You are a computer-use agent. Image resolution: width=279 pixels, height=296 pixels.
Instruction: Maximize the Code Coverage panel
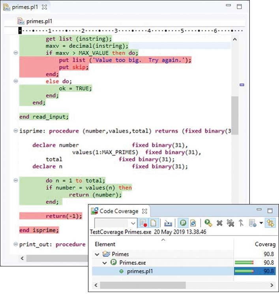270,210
